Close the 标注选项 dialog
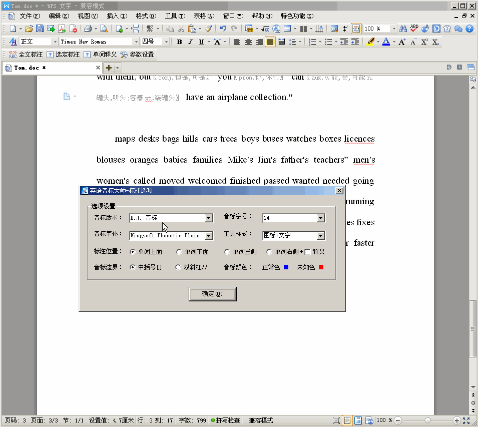This screenshot has height=427, width=478. 339,191
